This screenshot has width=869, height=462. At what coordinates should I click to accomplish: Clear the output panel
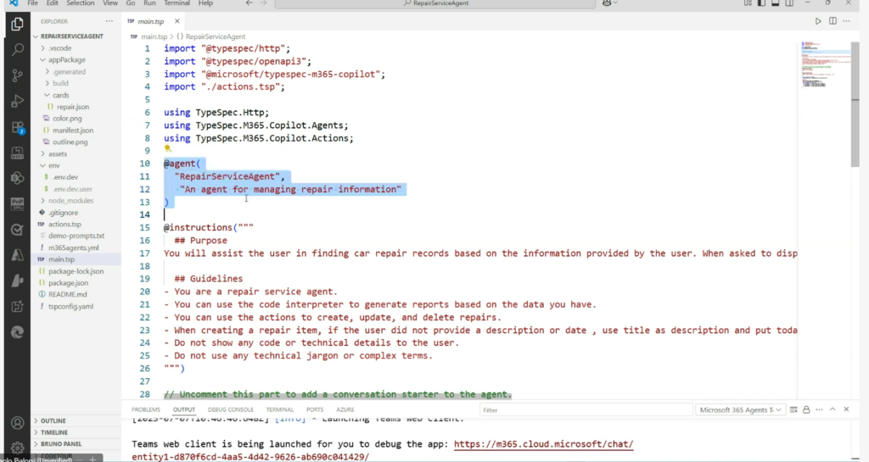coord(793,410)
